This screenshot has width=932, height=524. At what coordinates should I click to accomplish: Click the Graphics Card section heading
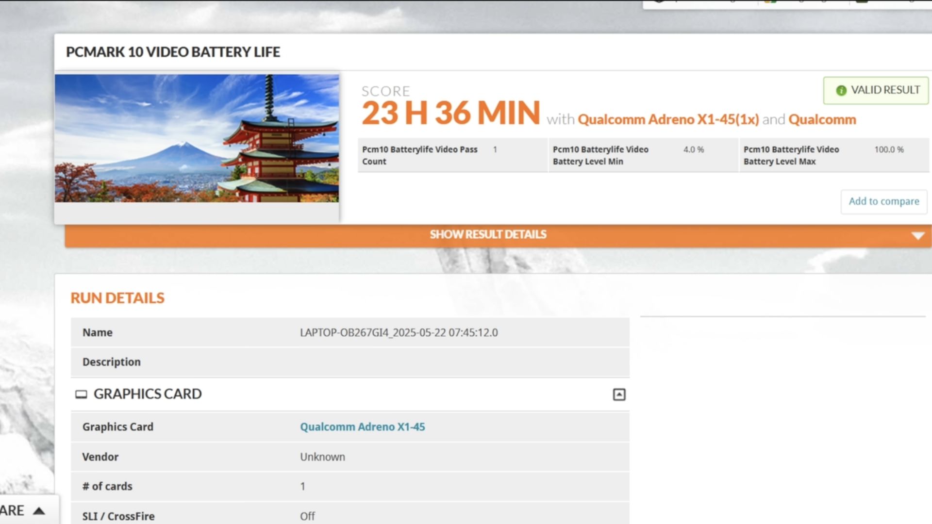[148, 394]
